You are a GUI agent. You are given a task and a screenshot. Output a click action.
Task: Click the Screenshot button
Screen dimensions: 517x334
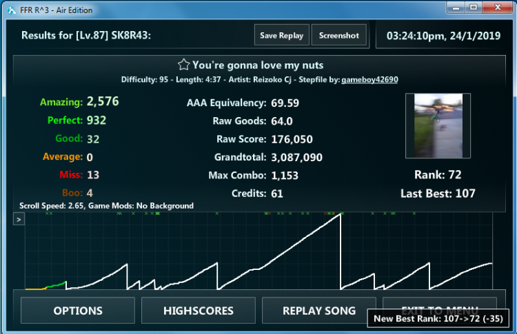pyautogui.click(x=338, y=35)
